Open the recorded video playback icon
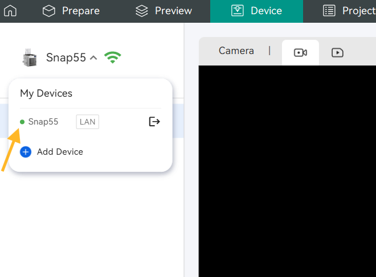The height and width of the screenshot is (277, 376). (337, 53)
